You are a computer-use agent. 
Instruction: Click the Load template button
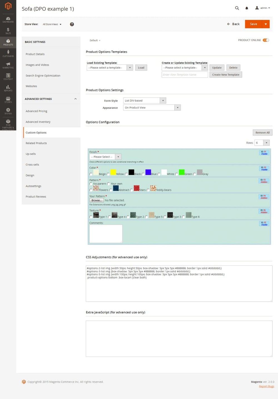tap(141, 68)
